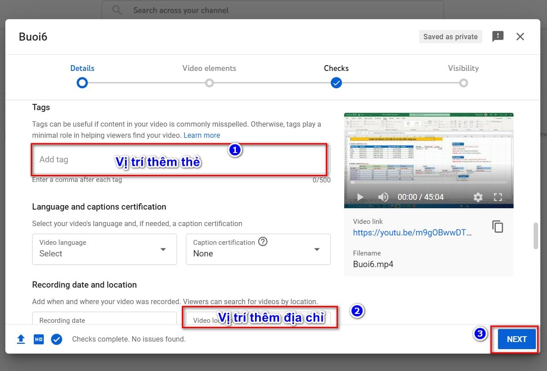Screen dimensions: 547x371
Task: Open video player settings gear
Action: click(478, 197)
